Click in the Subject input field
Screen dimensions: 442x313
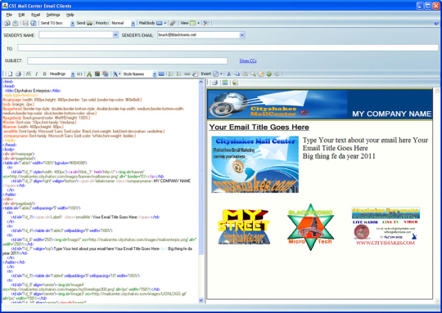128,60
